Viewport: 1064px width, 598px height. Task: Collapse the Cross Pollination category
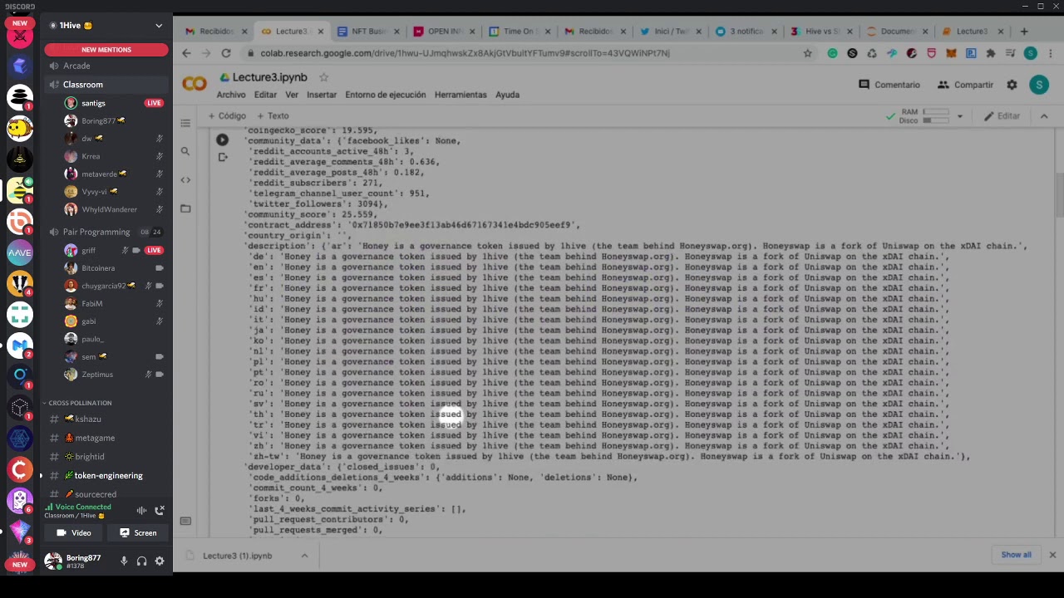click(x=80, y=403)
